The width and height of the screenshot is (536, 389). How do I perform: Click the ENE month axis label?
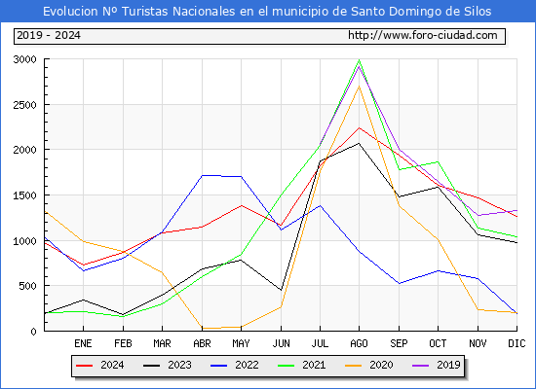83,343
